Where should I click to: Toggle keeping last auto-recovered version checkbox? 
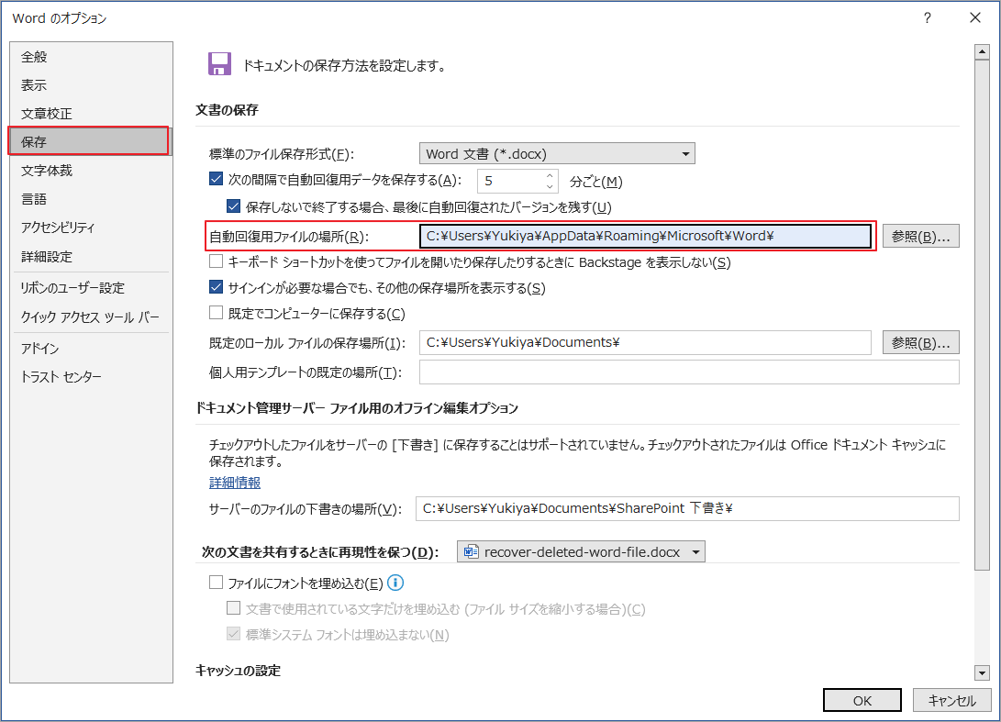234,206
